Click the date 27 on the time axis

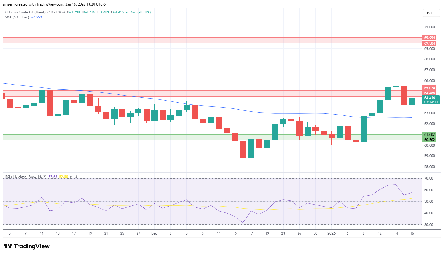coord(138,233)
